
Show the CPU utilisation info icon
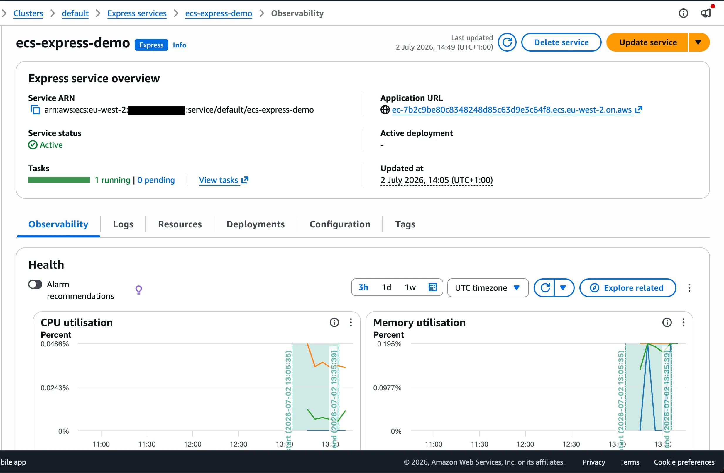click(334, 322)
